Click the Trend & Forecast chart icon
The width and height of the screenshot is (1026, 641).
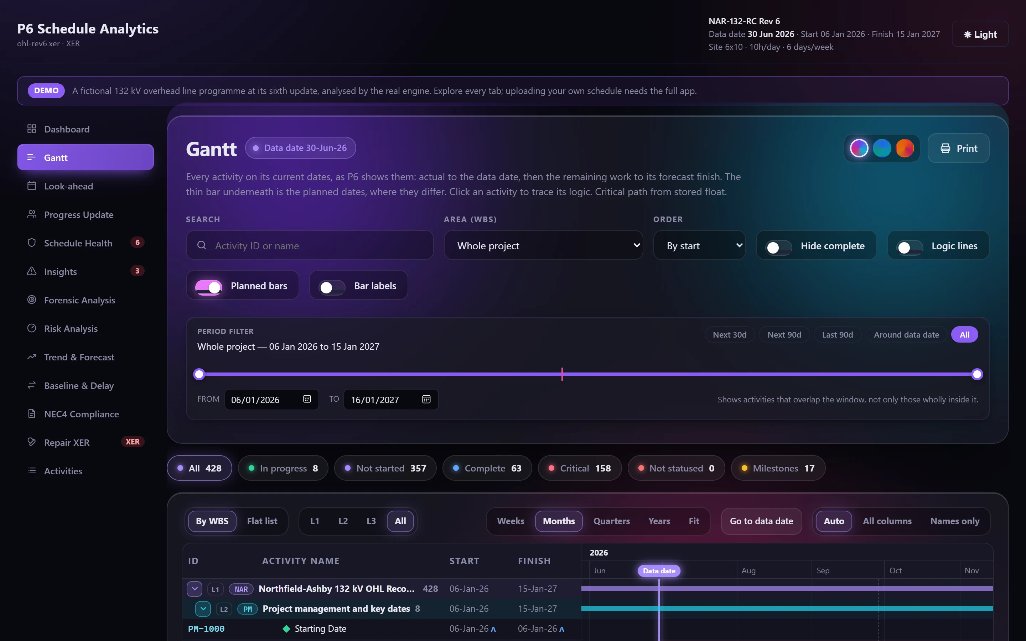click(x=32, y=356)
